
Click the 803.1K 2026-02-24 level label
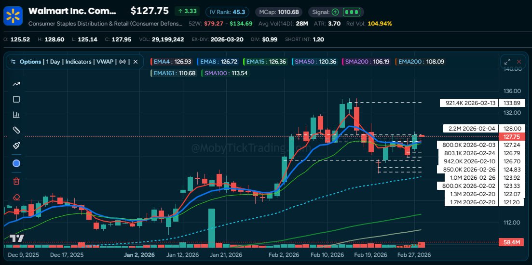(x=468, y=153)
